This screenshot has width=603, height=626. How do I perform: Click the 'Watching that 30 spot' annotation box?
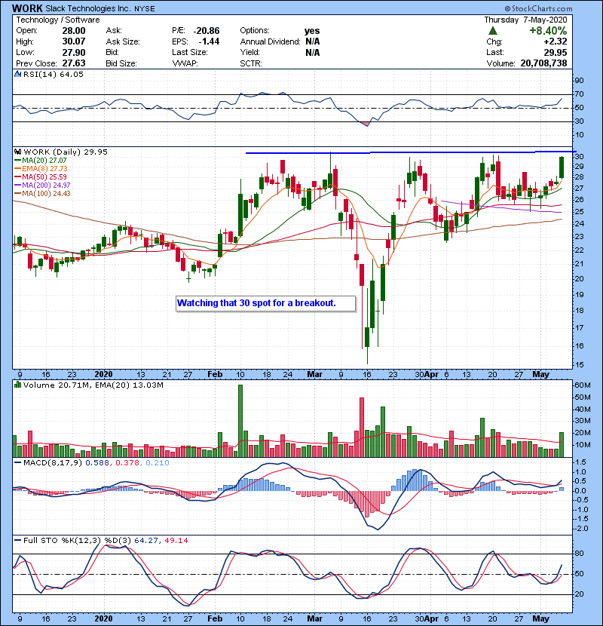[x=266, y=303]
